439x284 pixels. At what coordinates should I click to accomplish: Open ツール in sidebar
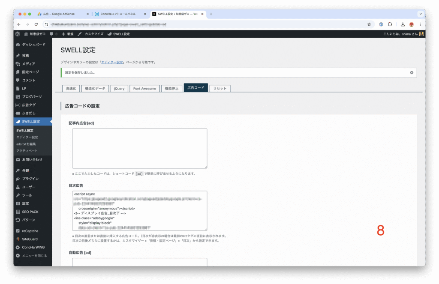(x=33, y=195)
